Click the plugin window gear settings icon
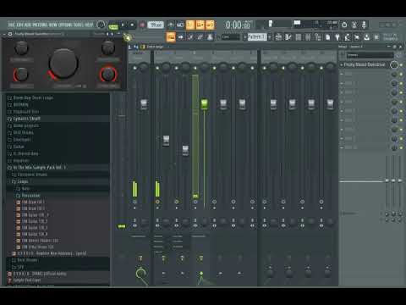Viewport: 406px width, 305px height. click(x=10, y=34)
